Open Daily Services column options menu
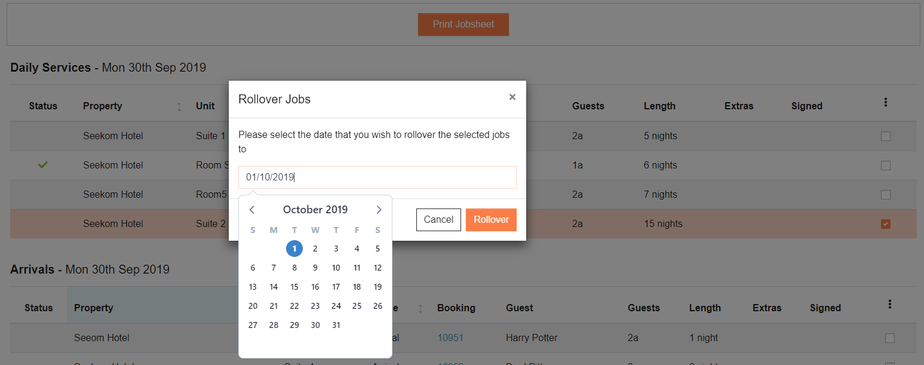924x365 pixels. 885,103
